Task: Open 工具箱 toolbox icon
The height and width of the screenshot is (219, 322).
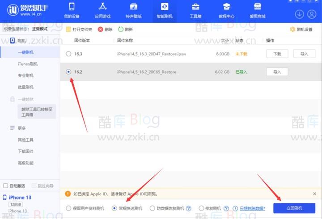Action: point(195,7)
